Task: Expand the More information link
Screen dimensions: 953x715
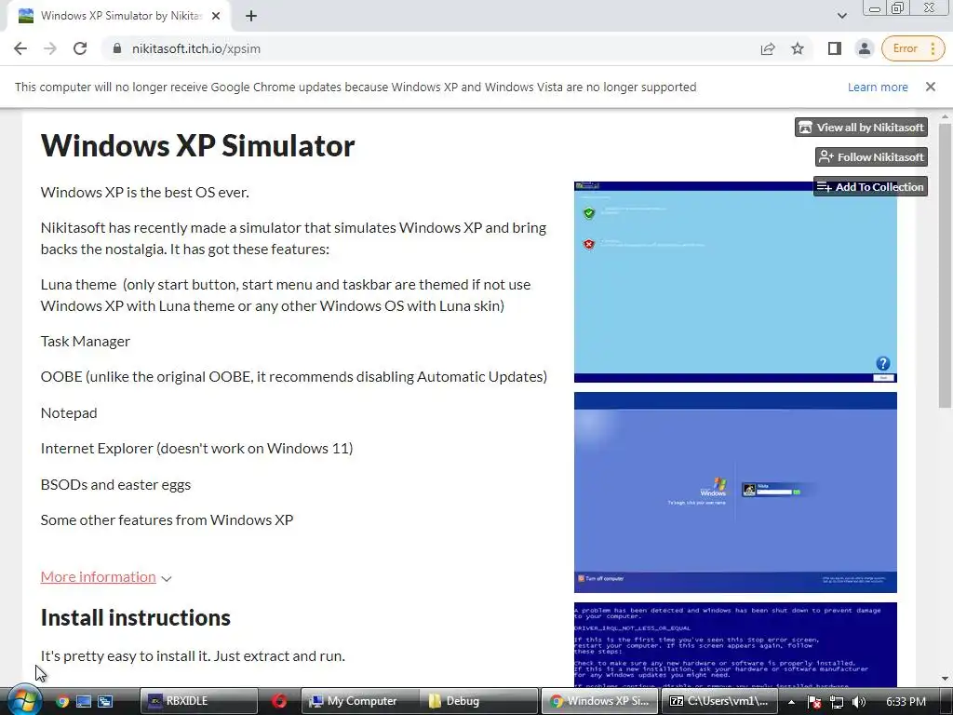Action: click(x=99, y=577)
